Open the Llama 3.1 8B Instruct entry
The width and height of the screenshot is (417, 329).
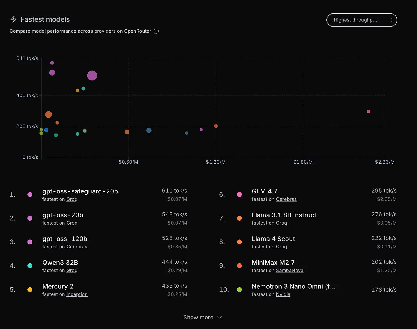click(x=284, y=215)
